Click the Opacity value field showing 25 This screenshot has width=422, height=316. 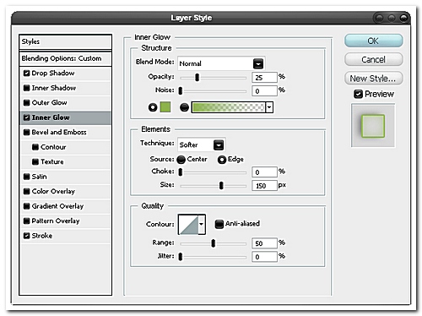click(264, 78)
